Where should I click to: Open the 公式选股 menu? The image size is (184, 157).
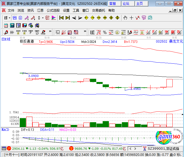(x=53, y=11)
